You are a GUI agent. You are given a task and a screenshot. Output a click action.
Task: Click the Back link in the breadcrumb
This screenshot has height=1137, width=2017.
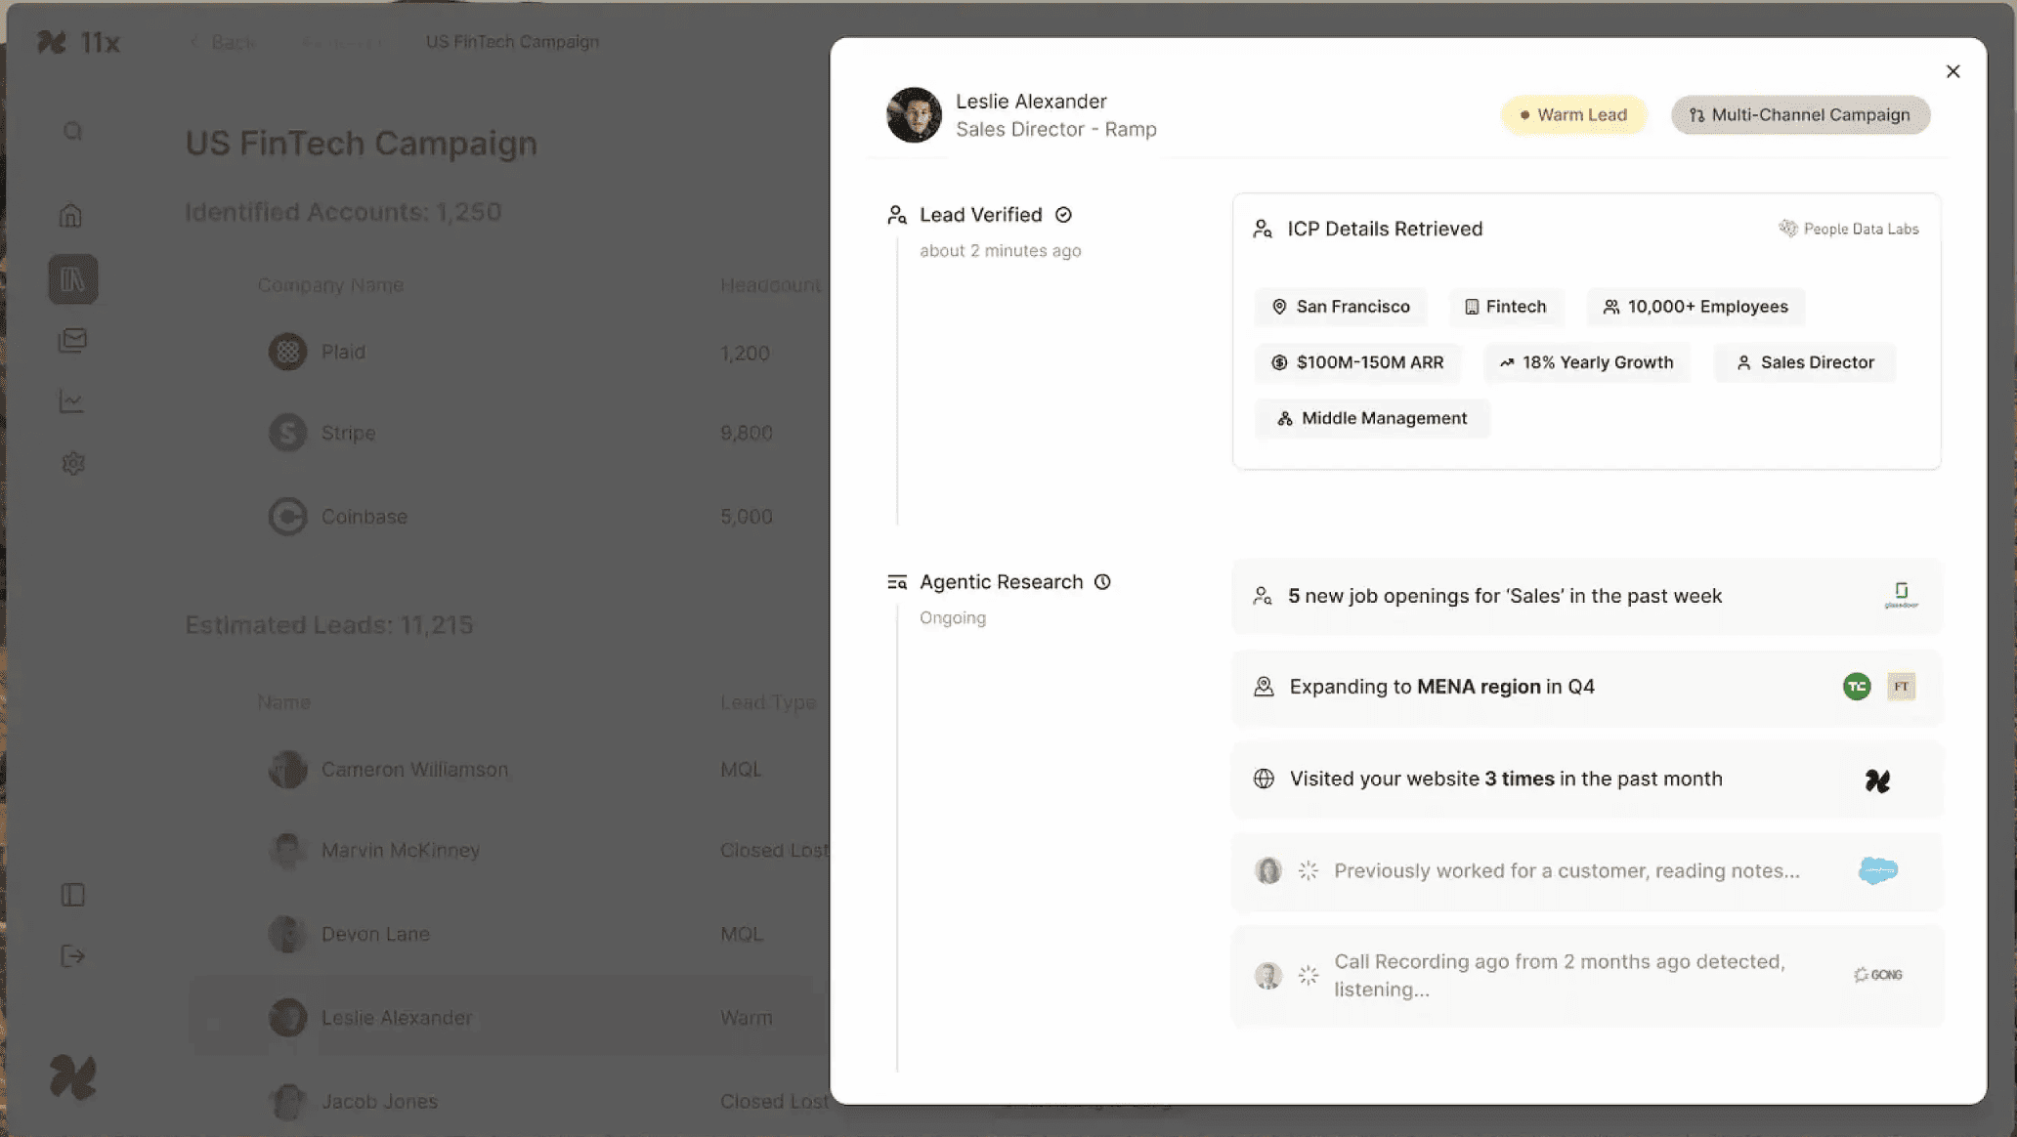point(224,42)
